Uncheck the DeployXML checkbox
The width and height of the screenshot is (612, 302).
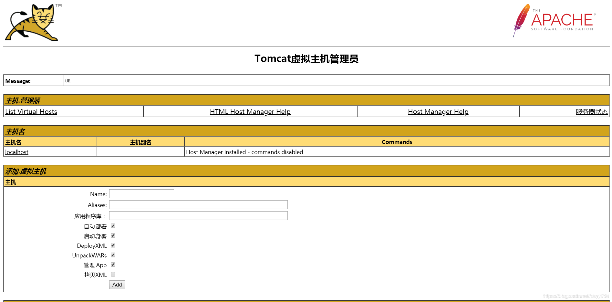click(x=113, y=245)
